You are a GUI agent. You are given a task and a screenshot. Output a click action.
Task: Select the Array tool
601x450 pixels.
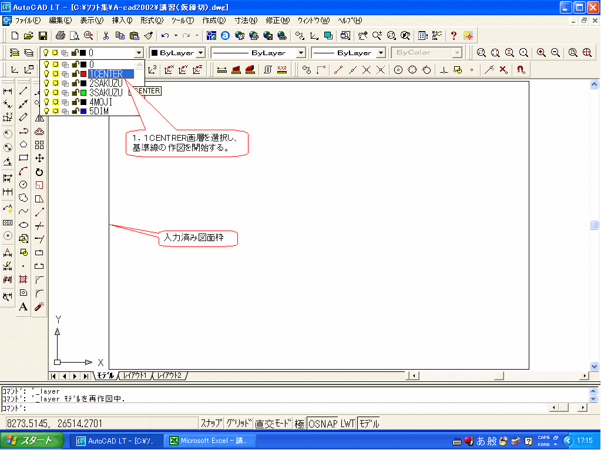pyautogui.click(x=39, y=145)
